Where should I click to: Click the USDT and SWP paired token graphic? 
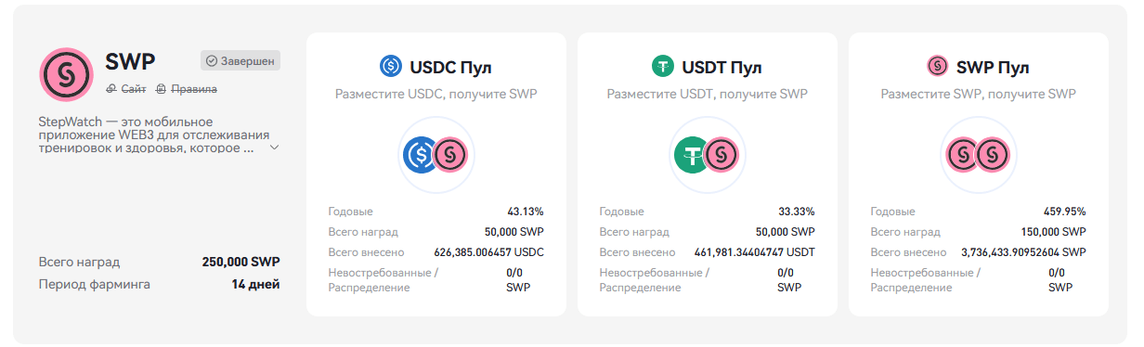[x=707, y=154]
